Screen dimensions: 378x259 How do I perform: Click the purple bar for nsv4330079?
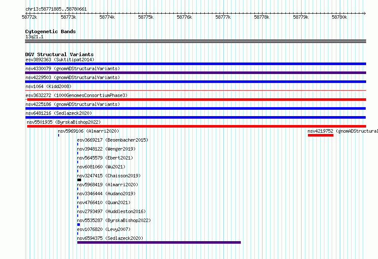(195, 73)
